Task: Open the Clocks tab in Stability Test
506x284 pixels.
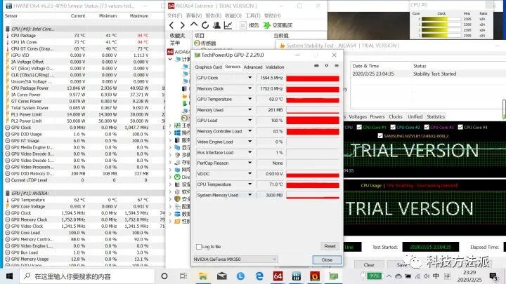Action: pyautogui.click(x=396, y=116)
